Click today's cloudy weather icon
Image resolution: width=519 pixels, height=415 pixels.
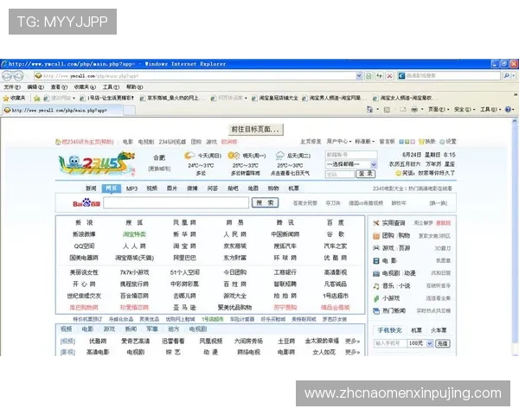pyautogui.click(x=189, y=156)
